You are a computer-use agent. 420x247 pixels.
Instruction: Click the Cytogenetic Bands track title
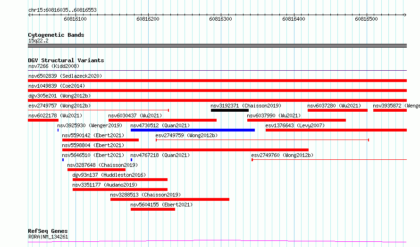[56, 35]
